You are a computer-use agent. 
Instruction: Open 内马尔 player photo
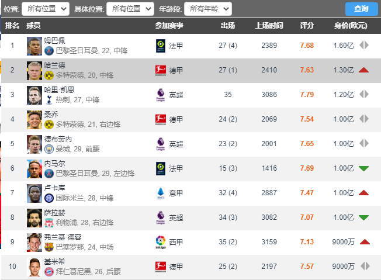pos(34,169)
